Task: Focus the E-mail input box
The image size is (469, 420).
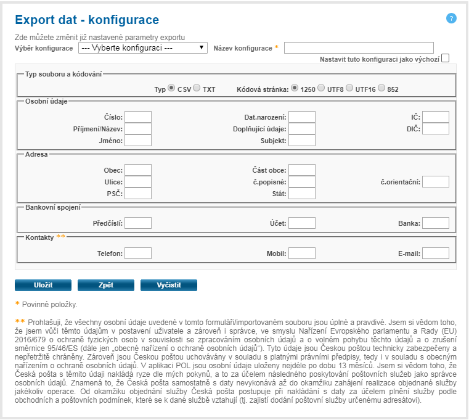Action: [436, 253]
